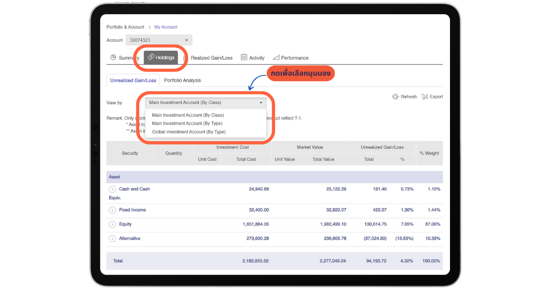Click the Activity calendar icon
Viewport: 551px width, 289px height.
(x=244, y=57)
